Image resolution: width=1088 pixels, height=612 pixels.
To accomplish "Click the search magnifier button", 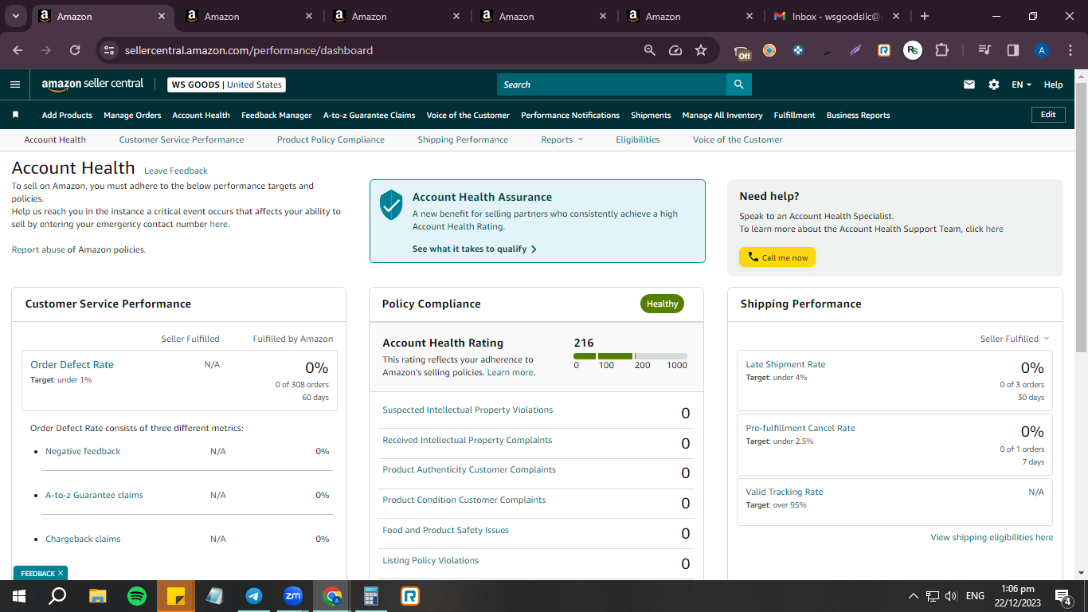I will point(738,84).
